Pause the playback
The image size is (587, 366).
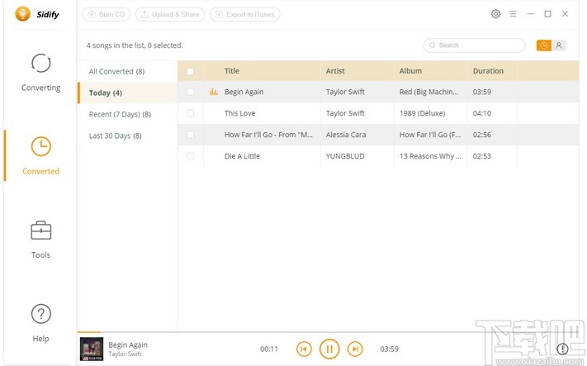tap(329, 349)
